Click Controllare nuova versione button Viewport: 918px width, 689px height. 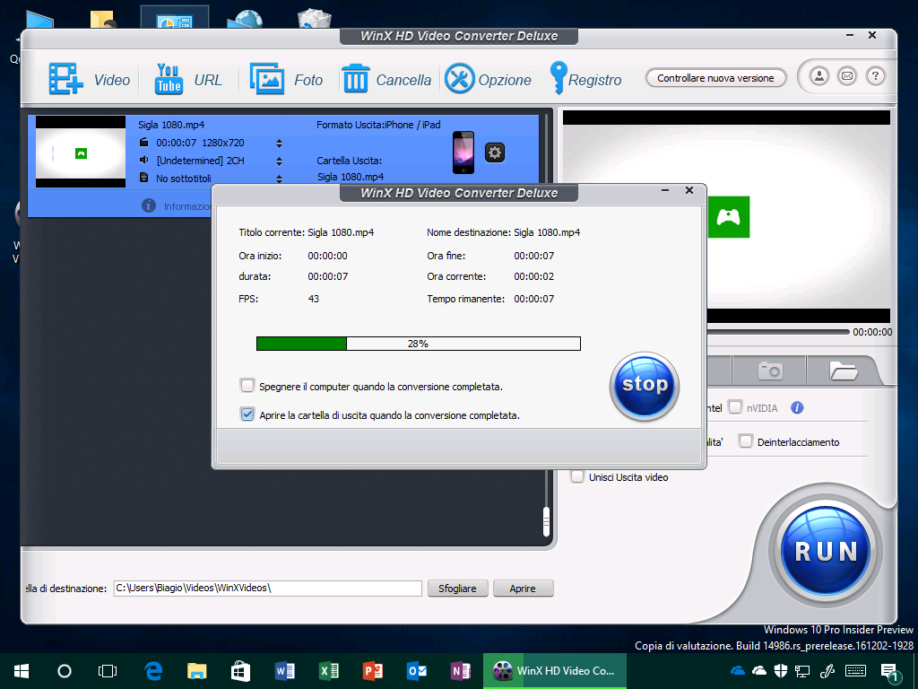coord(715,78)
